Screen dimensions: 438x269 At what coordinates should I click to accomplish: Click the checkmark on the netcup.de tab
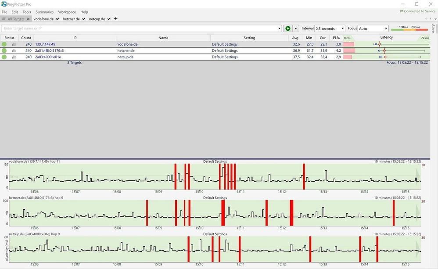[109, 19]
